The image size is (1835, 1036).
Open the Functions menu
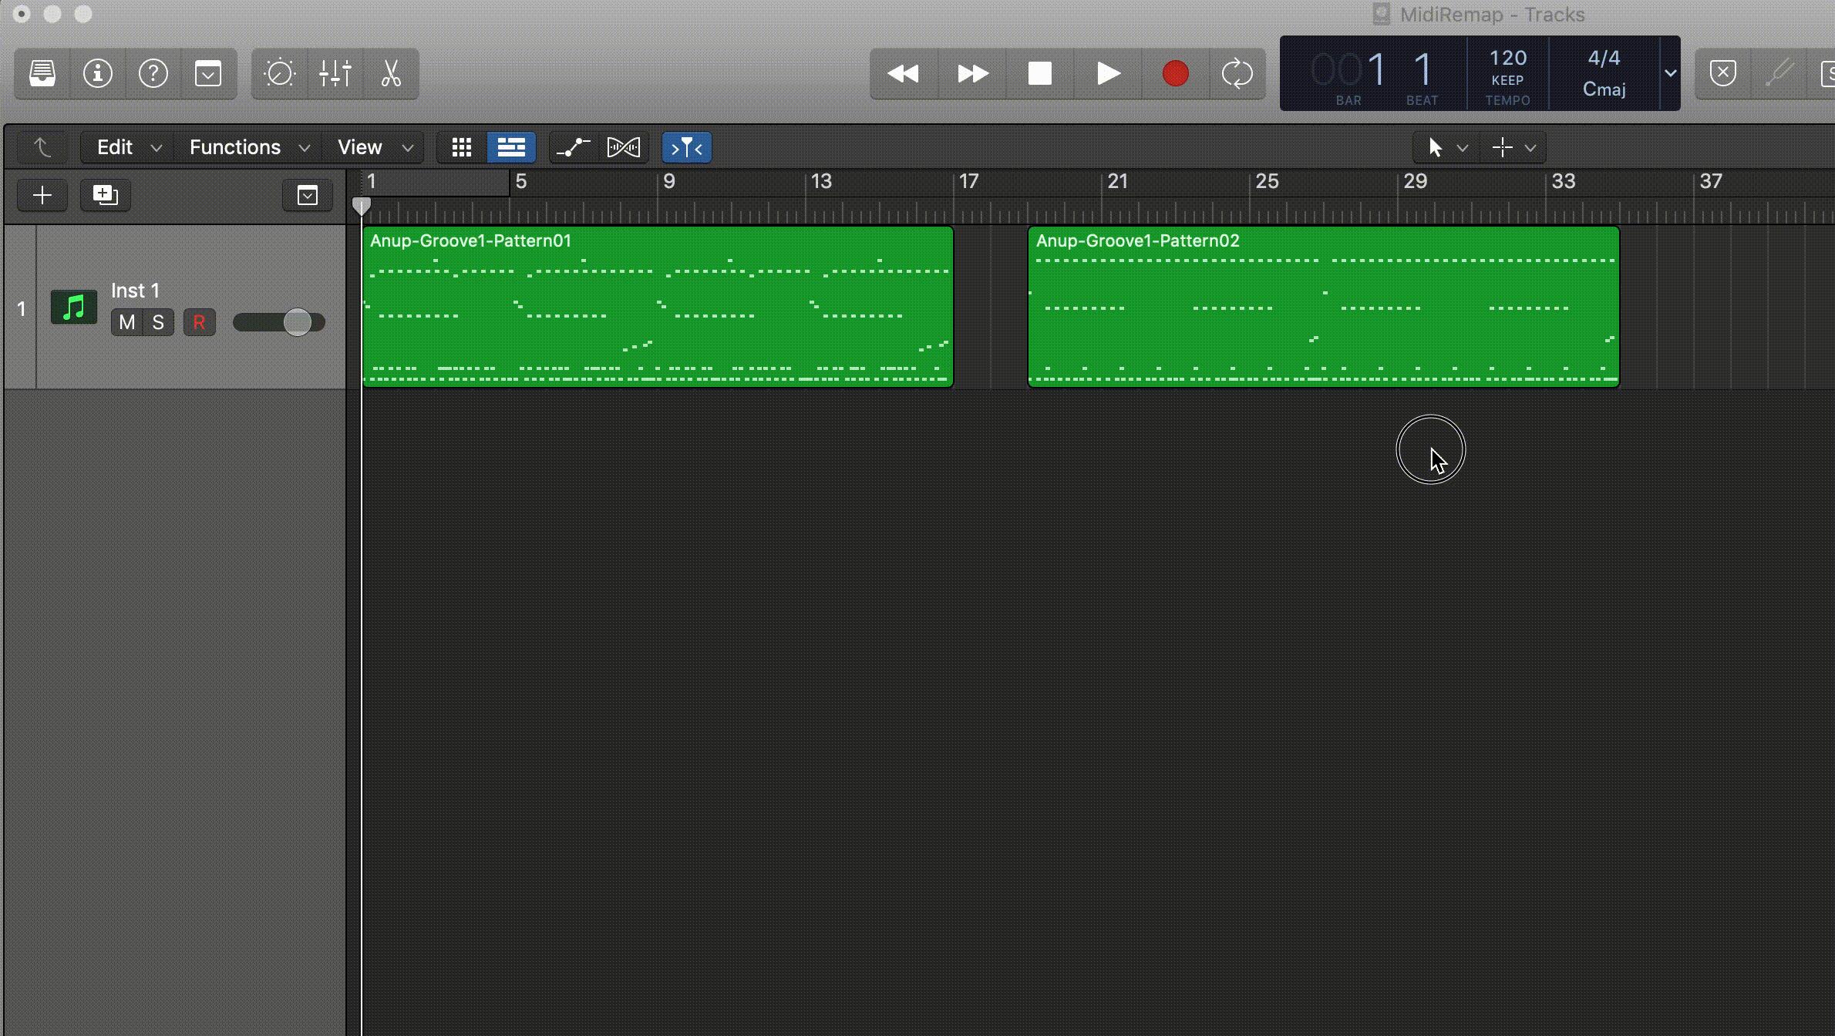pyautogui.click(x=249, y=147)
